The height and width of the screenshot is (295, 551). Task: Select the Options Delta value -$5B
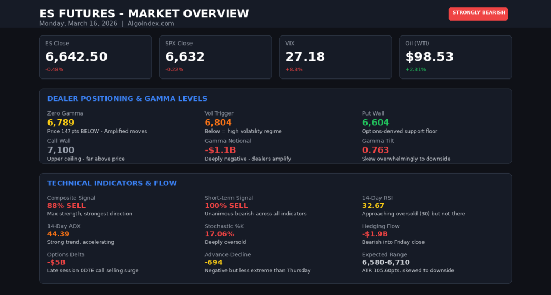click(56, 262)
